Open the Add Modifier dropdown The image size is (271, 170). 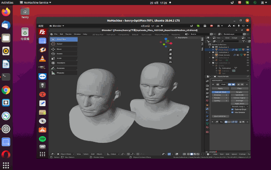tap(230, 80)
